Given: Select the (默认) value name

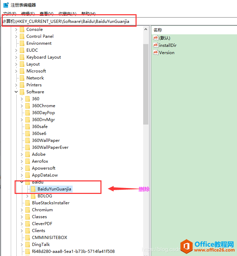Looking at the screenshot, I should coord(165,38).
